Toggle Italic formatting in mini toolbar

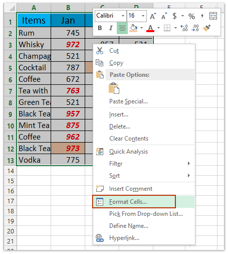click(x=111, y=28)
